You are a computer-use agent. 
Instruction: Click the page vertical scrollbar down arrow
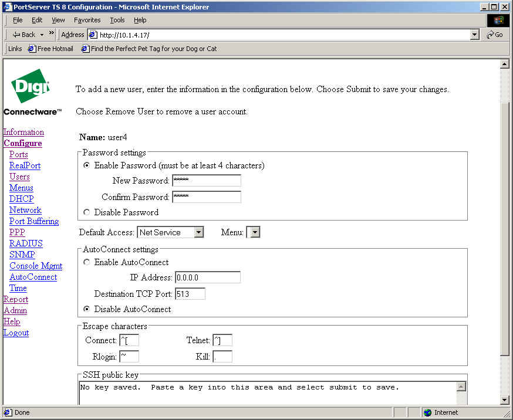[x=504, y=399]
